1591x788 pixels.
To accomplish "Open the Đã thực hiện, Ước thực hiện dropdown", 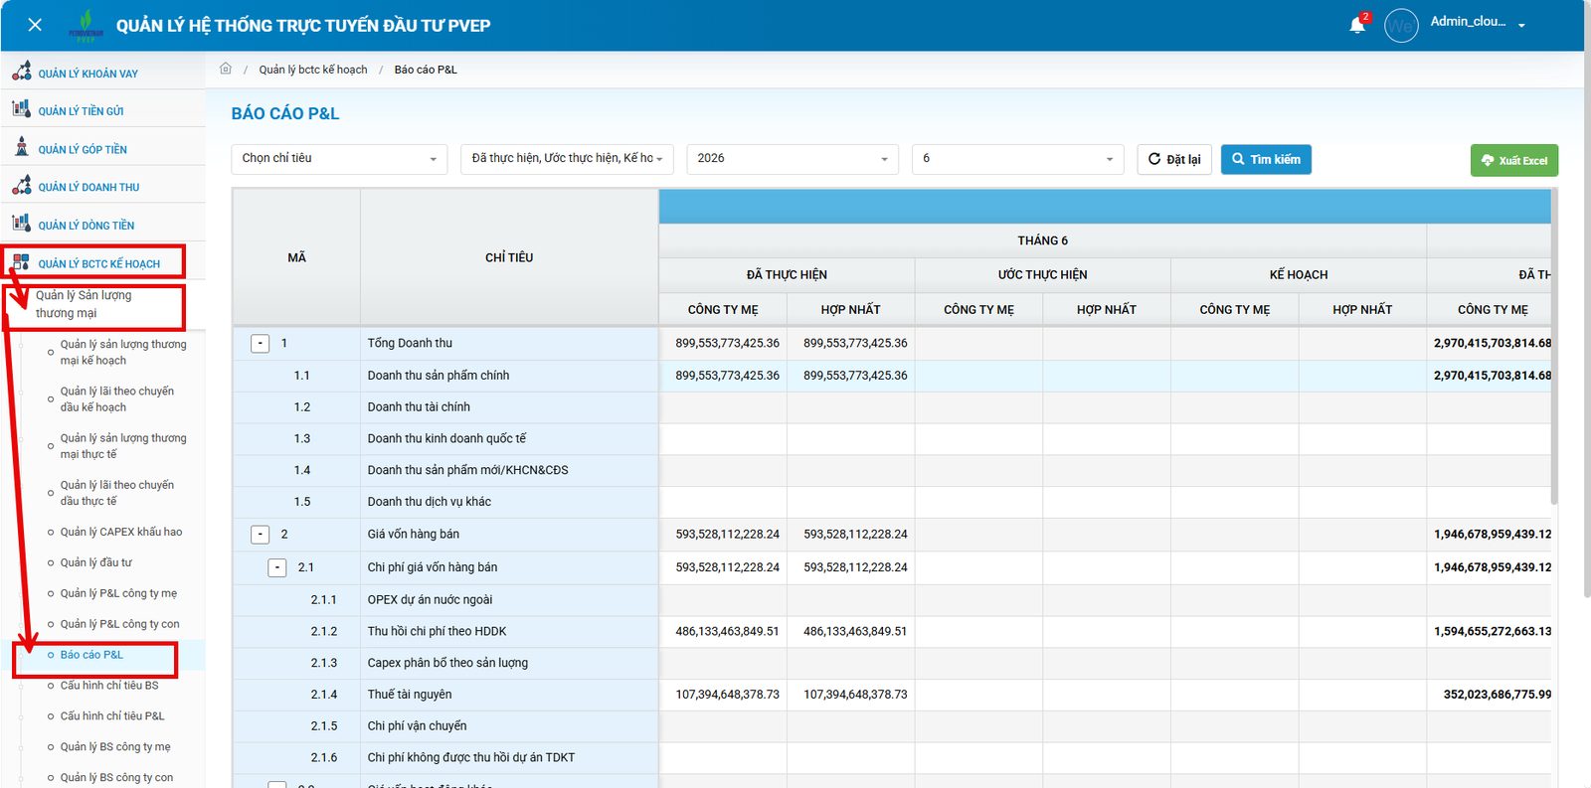I will point(567,159).
